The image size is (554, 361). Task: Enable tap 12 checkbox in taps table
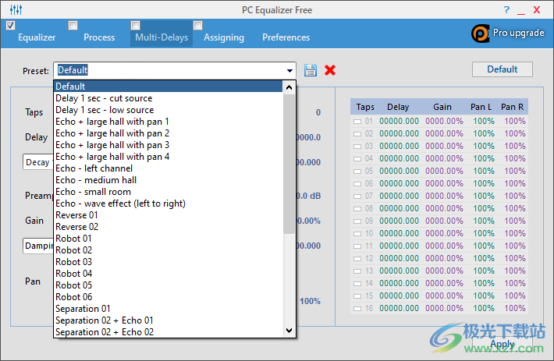(357, 259)
